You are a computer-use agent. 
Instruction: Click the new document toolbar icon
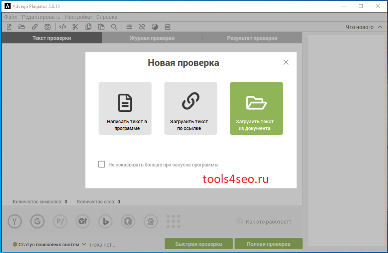(9, 27)
